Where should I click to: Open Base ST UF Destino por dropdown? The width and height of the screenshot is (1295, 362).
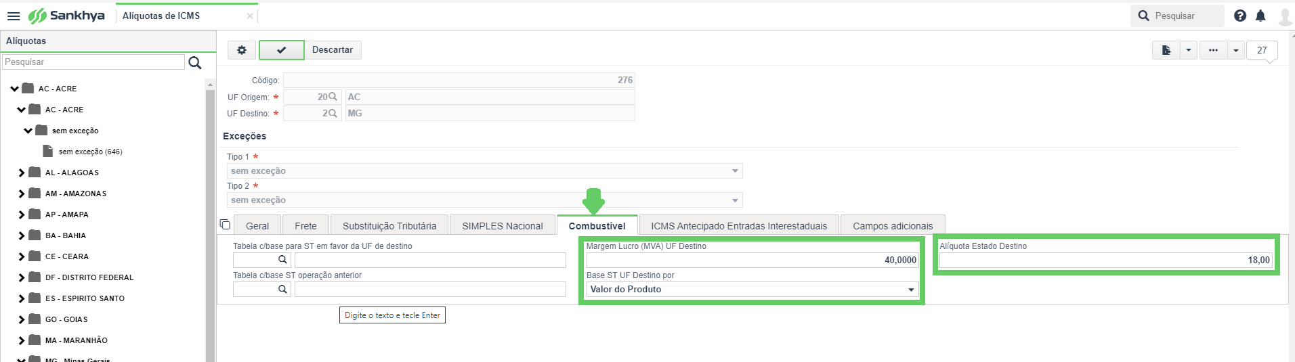752,290
